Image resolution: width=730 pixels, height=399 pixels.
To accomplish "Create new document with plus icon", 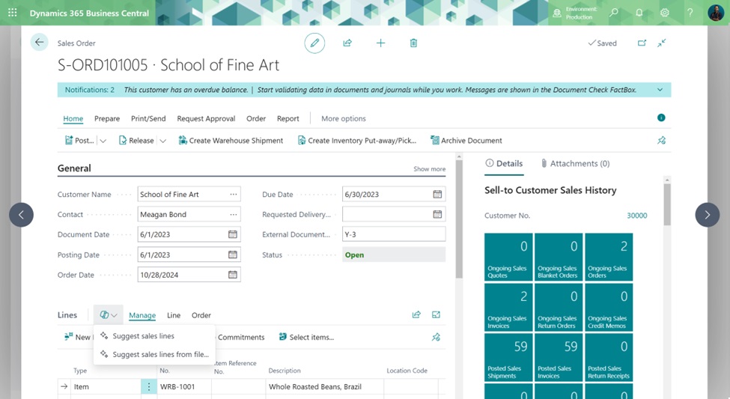I will 380,43.
